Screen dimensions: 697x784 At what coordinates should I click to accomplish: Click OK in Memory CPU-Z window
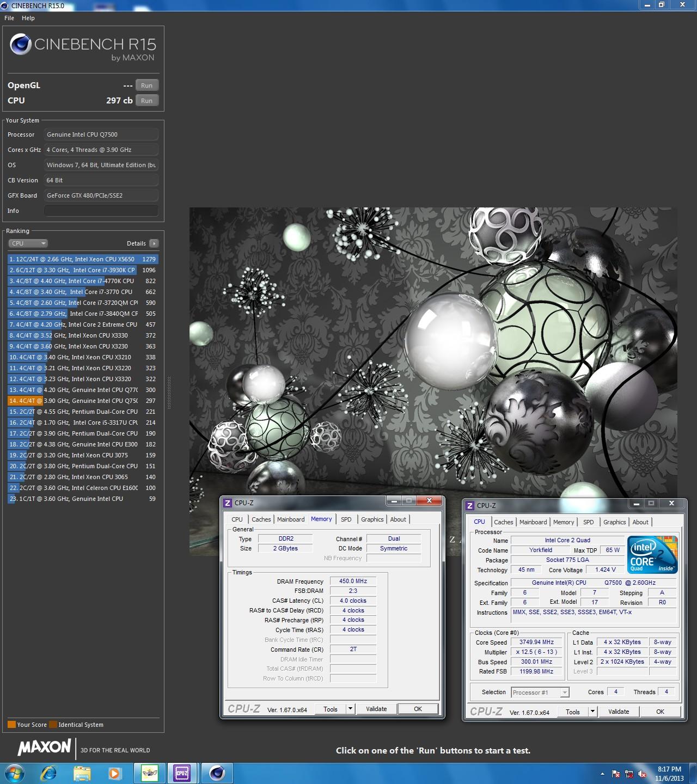coord(418,709)
